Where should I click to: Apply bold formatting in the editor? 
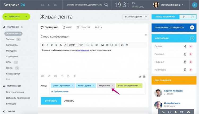pyautogui.click(x=43, y=45)
